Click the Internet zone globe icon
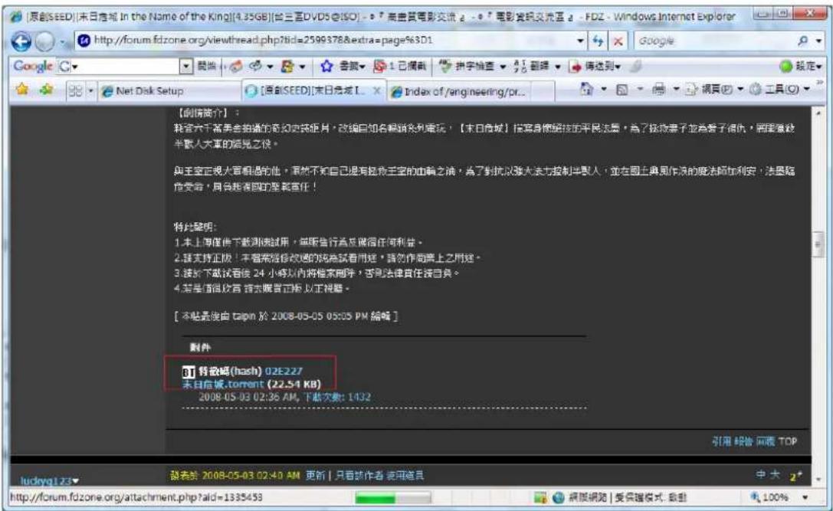 pyautogui.click(x=558, y=498)
